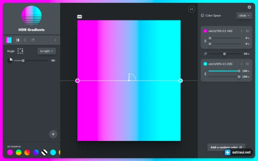The width and height of the screenshot is (258, 161).
Task: Click the 90 degree angle value
Action: pyautogui.click(x=53, y=61)
